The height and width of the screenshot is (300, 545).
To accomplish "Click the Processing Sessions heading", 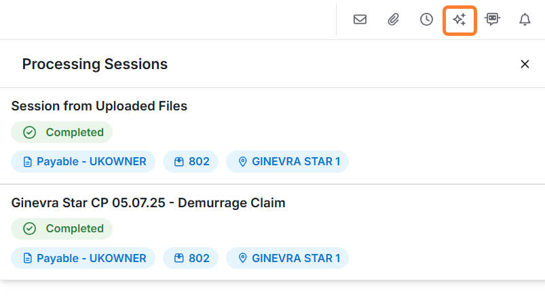I will pyautogui.click(x=95, y=64).
